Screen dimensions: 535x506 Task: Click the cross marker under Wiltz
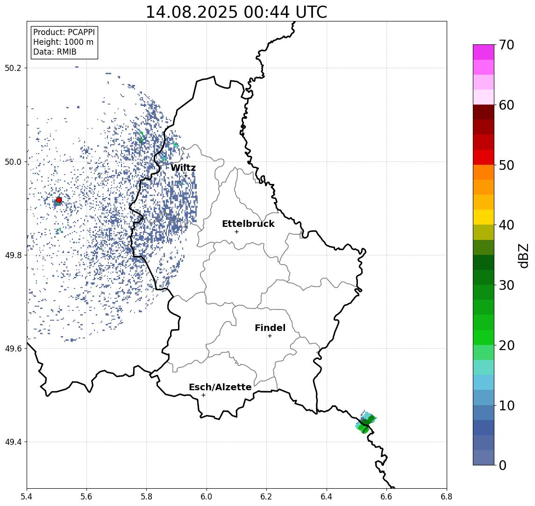tap(186, 176)
